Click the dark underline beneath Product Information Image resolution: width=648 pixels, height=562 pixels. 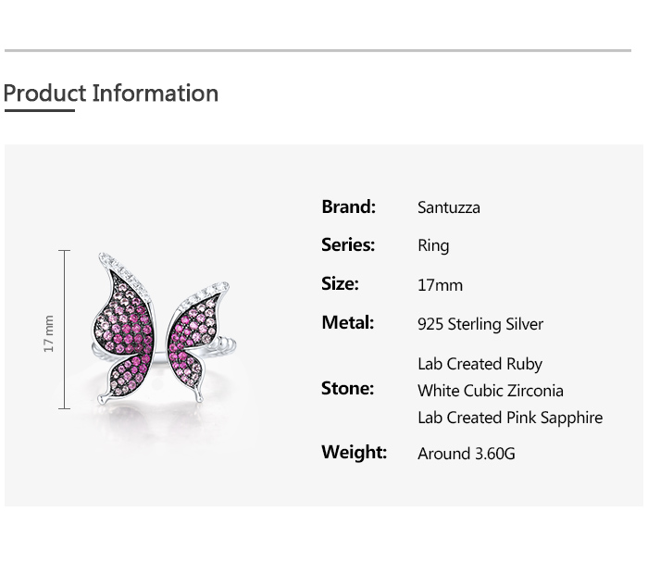coord(39,111)
